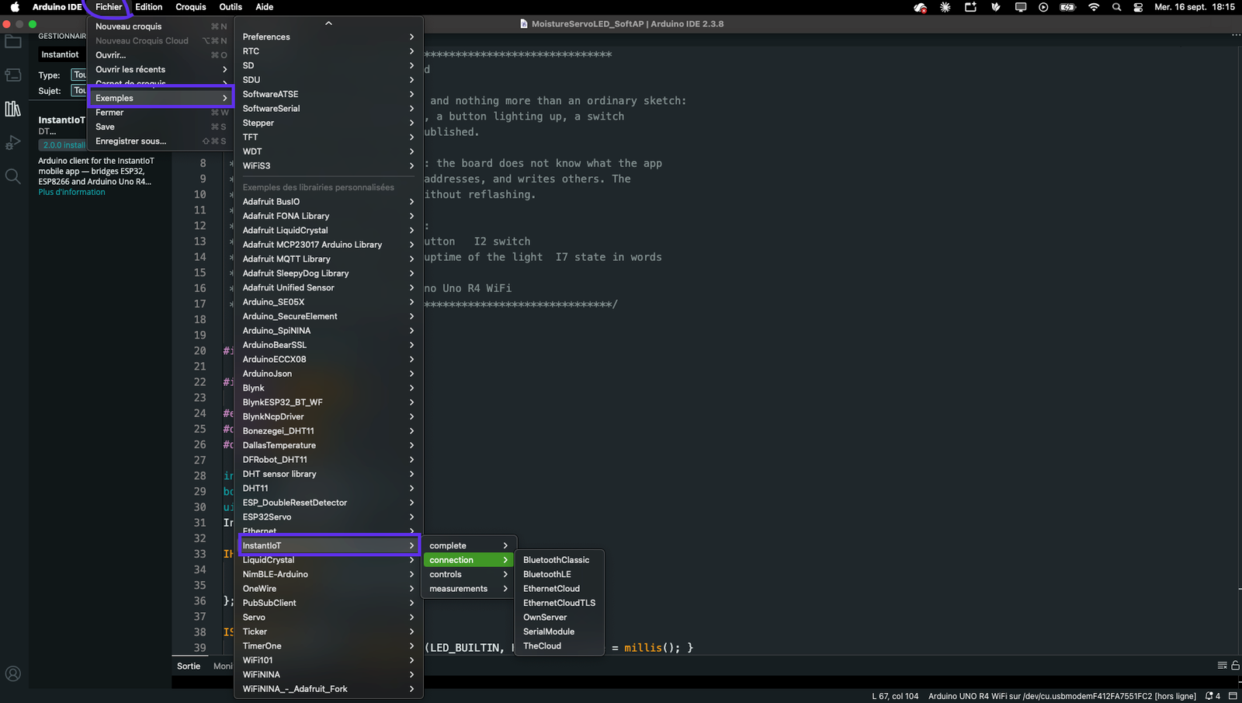1242x703 pixels.
Task: Open the OwnServer example
Action: (559, 618)
